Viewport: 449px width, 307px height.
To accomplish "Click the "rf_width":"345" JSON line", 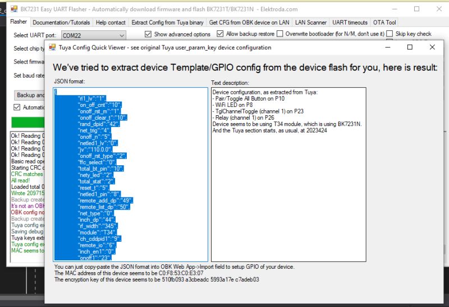I will (97, 226).
